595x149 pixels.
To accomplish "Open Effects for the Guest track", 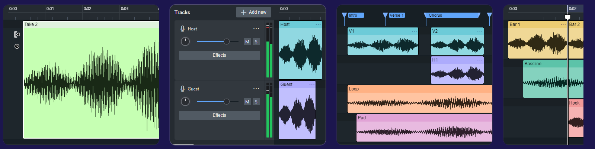I will pos(219,115).
